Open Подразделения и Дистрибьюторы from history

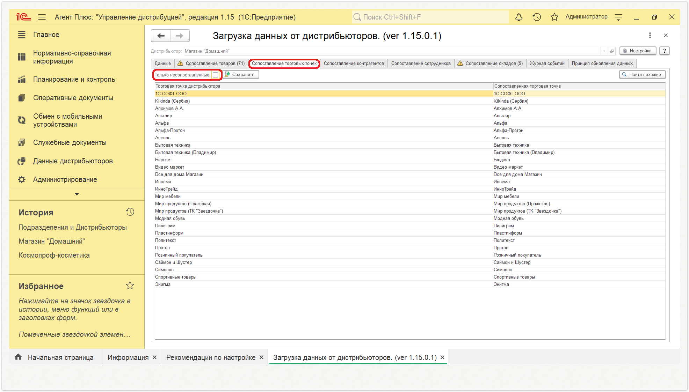pos(73,227)
